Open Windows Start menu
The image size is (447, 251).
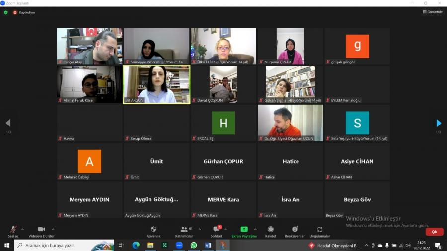coord(7,245)
